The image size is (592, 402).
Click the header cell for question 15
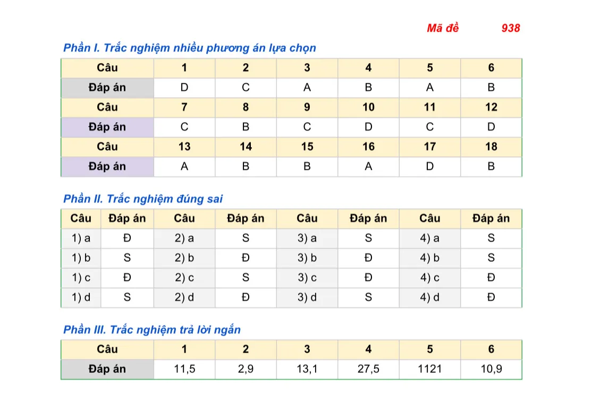click(307, 147)
